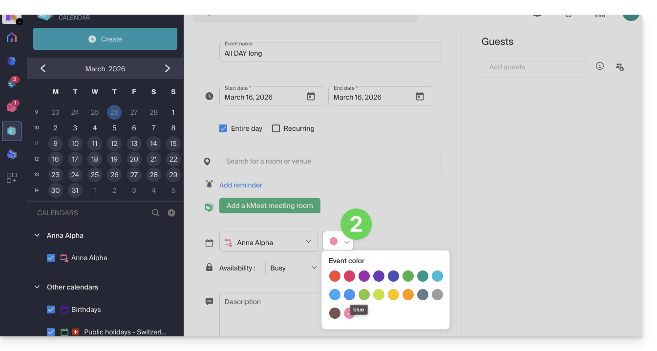Collapse the Other calendars section
The image size is (657, 351).
[x=37, y=287]
